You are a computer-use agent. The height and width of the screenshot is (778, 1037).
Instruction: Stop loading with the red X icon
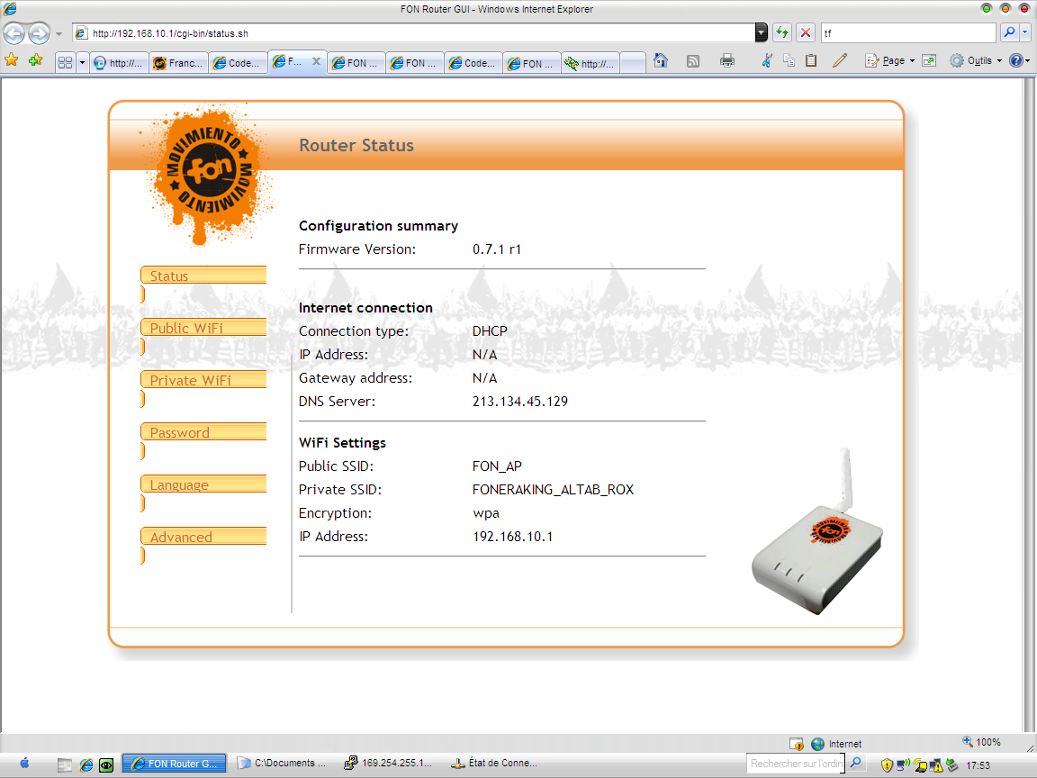click(806, 32)
